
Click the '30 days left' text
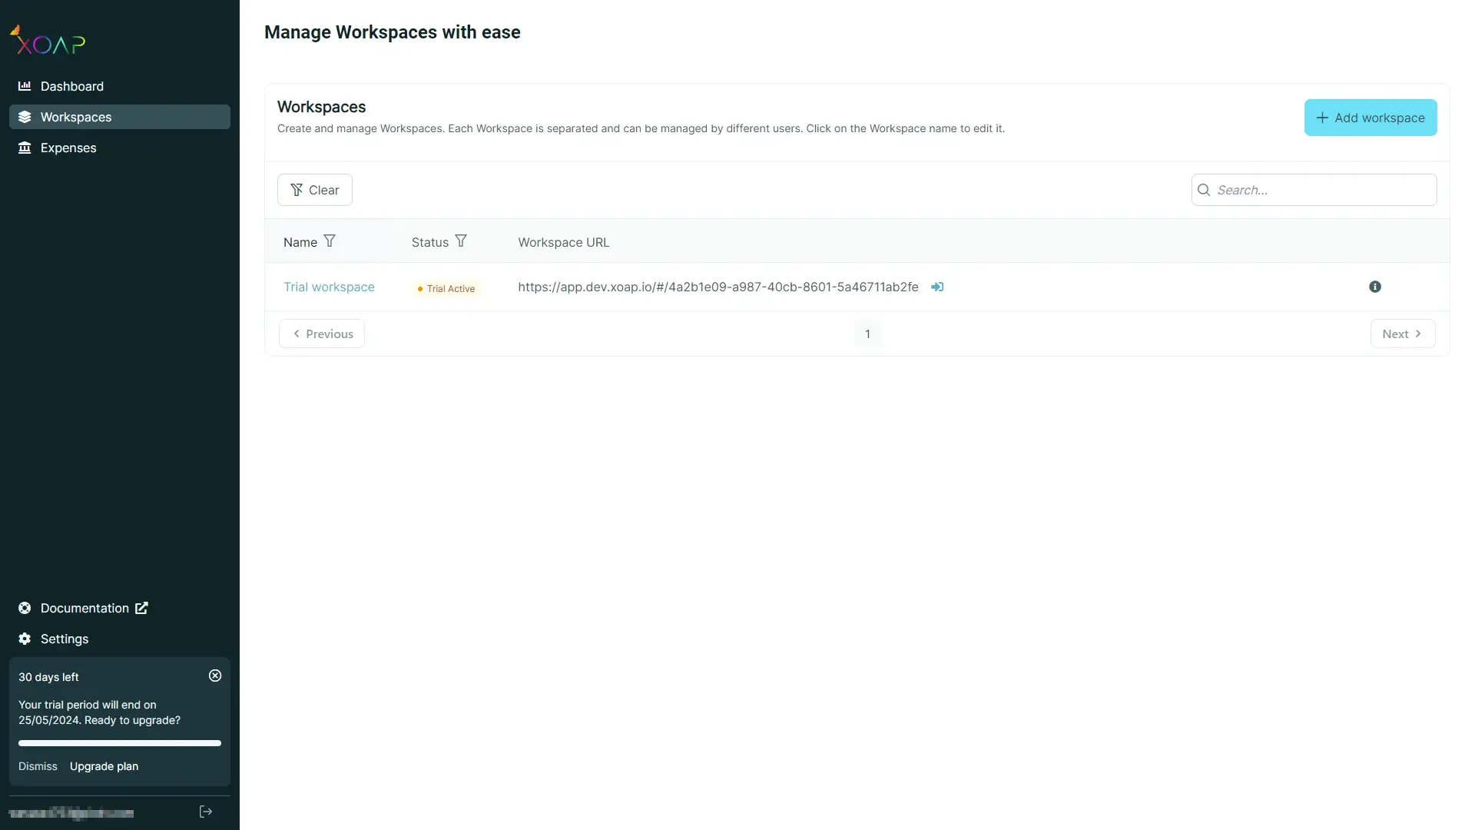48,677
